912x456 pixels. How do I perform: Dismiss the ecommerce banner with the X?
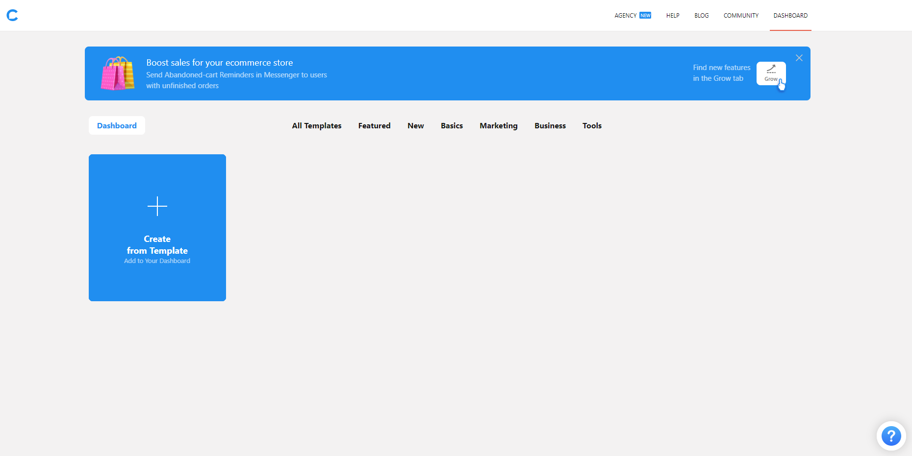point(799,57)
